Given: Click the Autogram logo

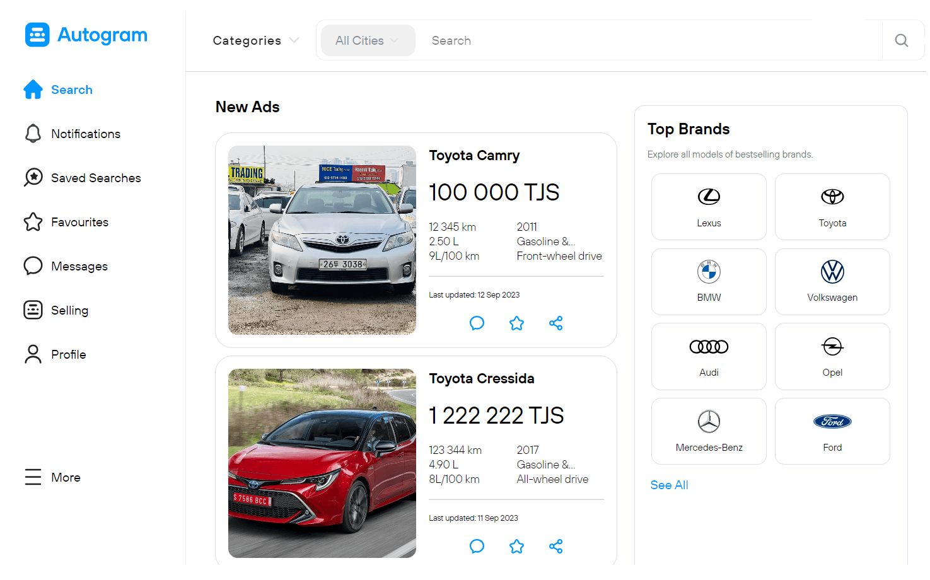Looking at the screenshot, I should (86, 35).
